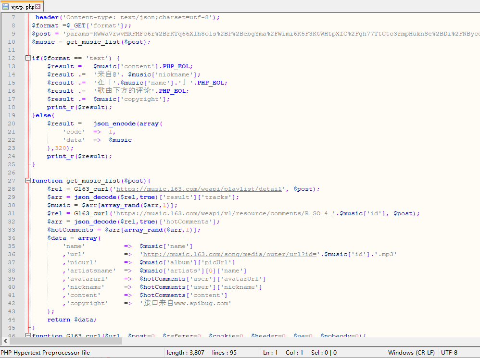This screenshot has height=358, width=480.
Task: Collapse the get_music_list function fold marker
Action: click(x=28, y=181)
